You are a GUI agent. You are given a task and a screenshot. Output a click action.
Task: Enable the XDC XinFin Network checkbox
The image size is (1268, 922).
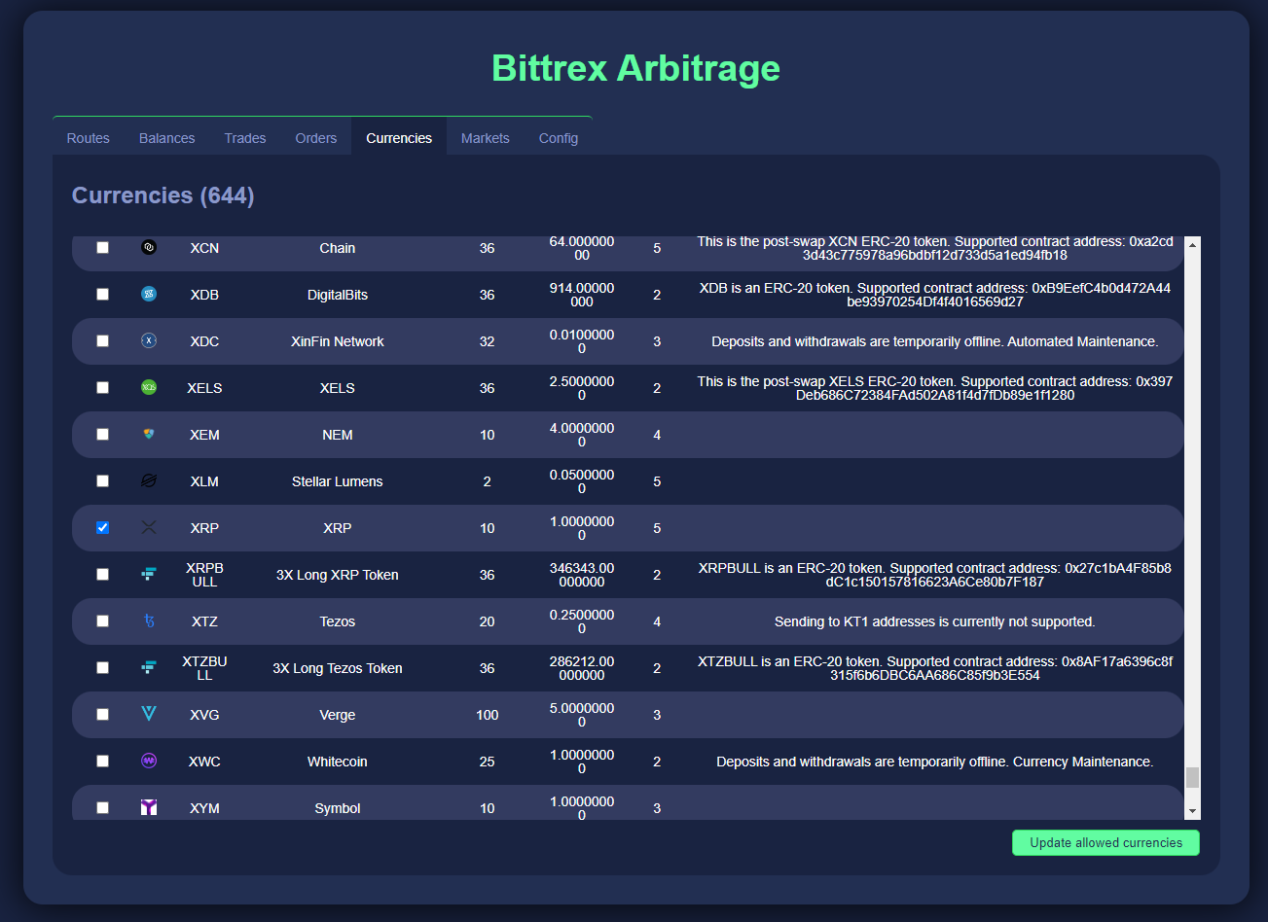(102, 341)
